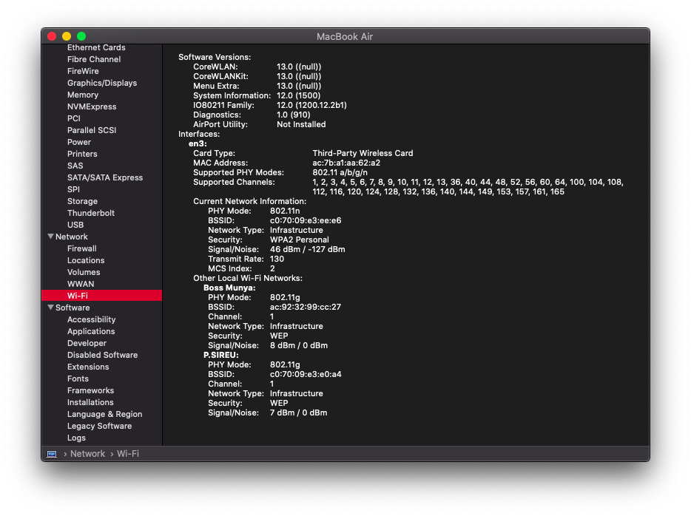Click the Boss Munya network name
Image resolution: width=691 pixels, height=516 pixels.
pyautogui.click(x=229, y=288)
